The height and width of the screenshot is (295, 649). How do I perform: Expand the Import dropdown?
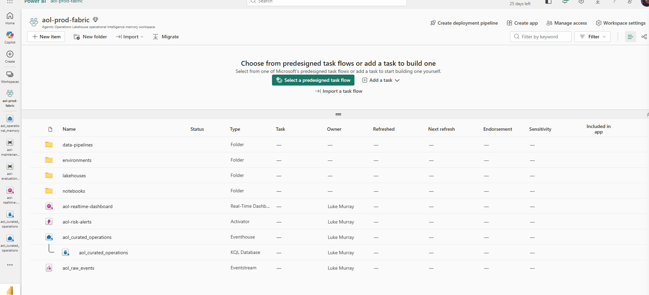tap(130, 37)
